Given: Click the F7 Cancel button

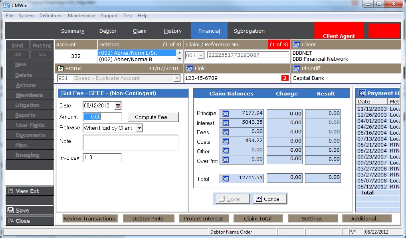Looking at the screenshot, I should [x=269, y=198].
